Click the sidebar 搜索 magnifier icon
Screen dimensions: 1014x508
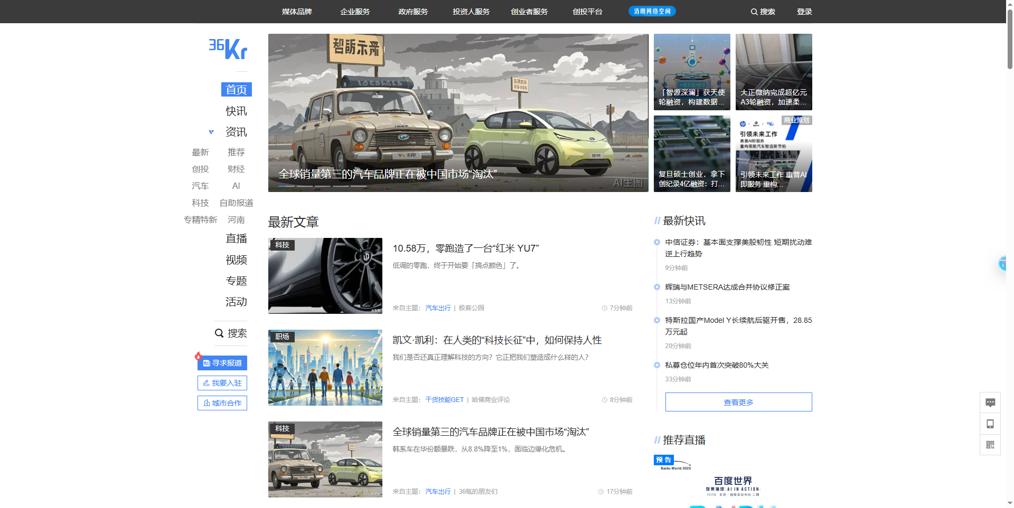click(x=219, y=333)
